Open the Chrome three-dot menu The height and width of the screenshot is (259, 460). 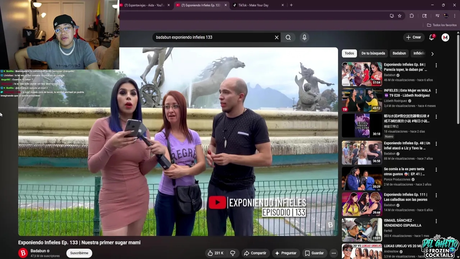(455, 16)
